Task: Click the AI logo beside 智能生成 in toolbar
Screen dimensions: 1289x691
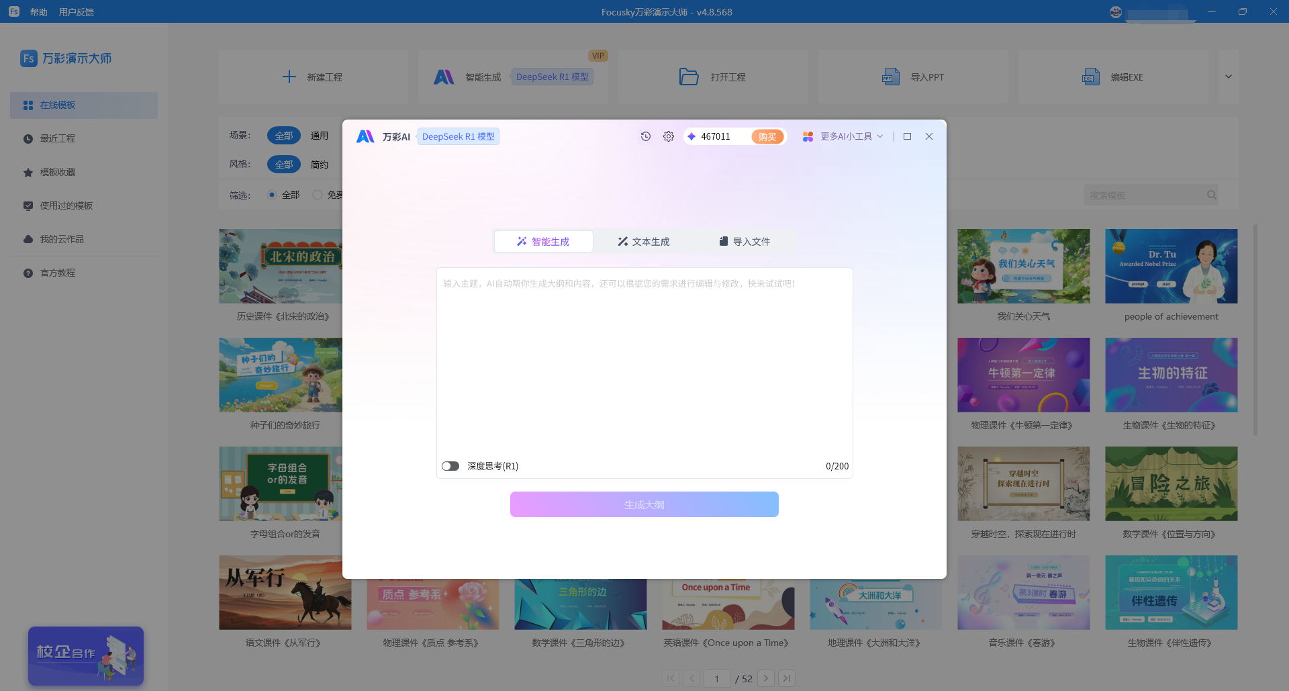Action: [x=444, y=77]
